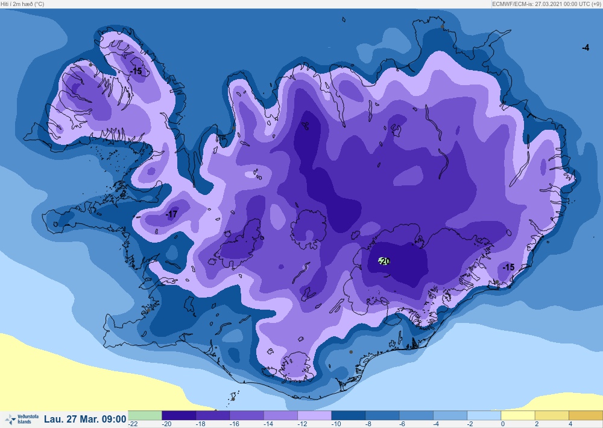Click the 'Lau. 27 Mar. 09:00' forecast time
The width and height of the screenshot is (603, 428).
pyautogui.click(x=85, y=419)
